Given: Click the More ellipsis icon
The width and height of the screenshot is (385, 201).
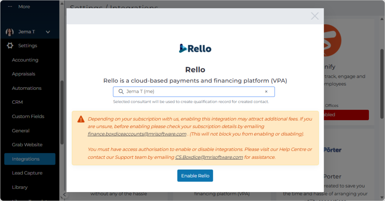Looking at the screenshot, I should (10, 7).
